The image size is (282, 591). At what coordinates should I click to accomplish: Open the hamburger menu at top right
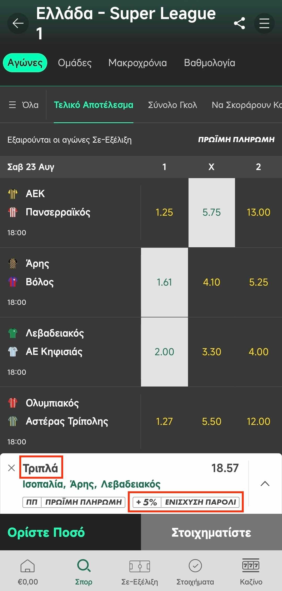tap(264, 23)
